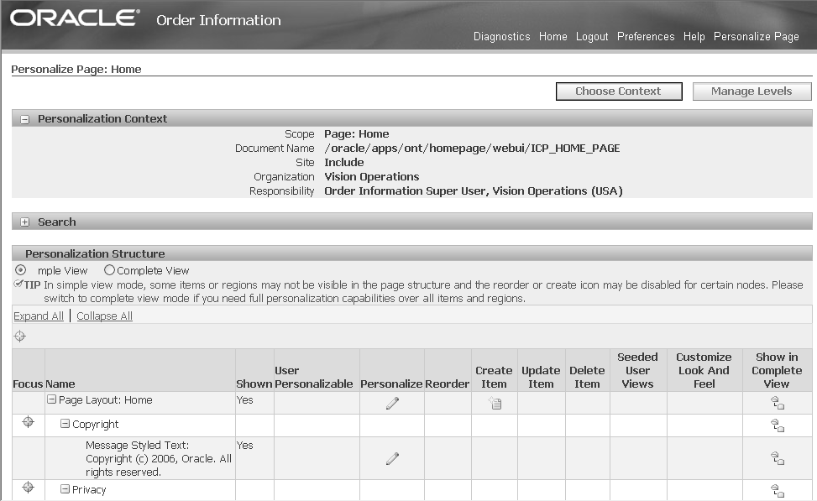
Task: Click the Create Item icon for Page Layout: Home
Action: 495,403
